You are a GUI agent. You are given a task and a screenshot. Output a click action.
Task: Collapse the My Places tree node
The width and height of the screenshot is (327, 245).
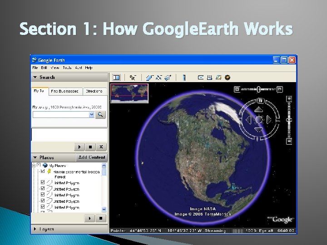pyautogui.click(x=34, y=166)
